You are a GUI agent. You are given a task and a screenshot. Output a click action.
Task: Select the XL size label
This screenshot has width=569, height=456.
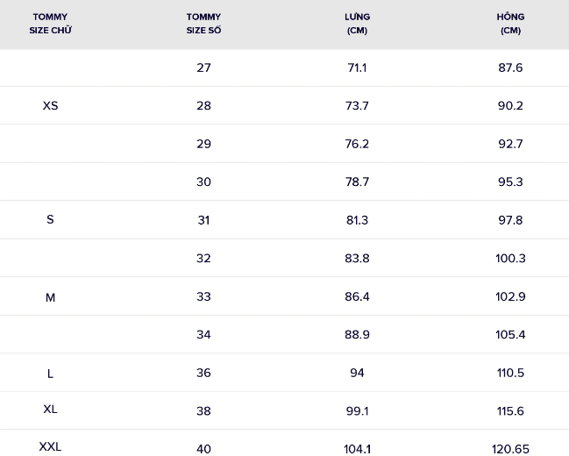pyautogui.click(x=50, y=410)
